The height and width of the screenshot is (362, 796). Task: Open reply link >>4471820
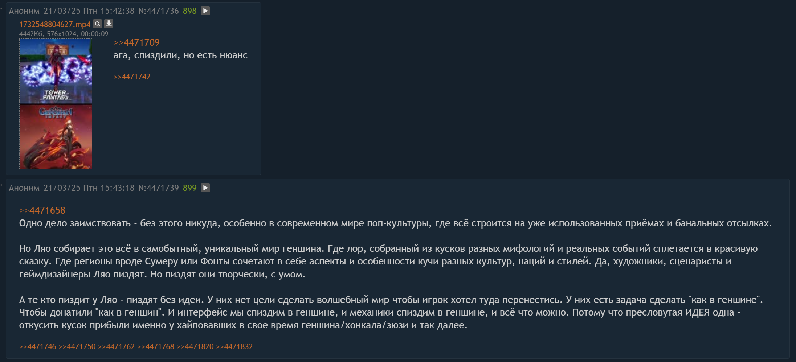point(195,347)
